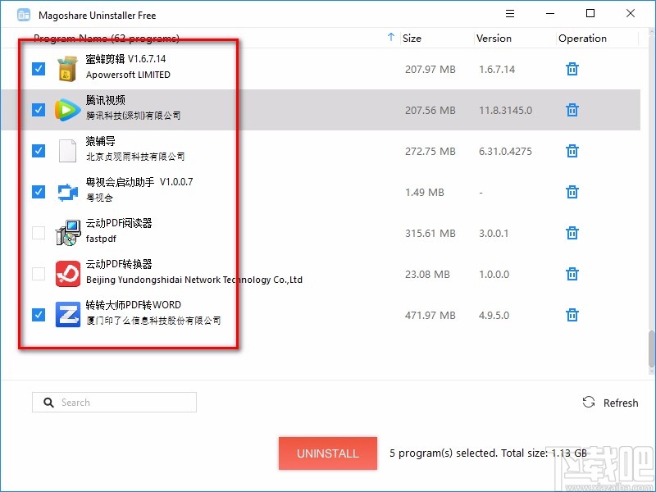656x492 pixels.
Task: Check the 云动PDF阅读器 checkbox
Action: pos(39,233)
